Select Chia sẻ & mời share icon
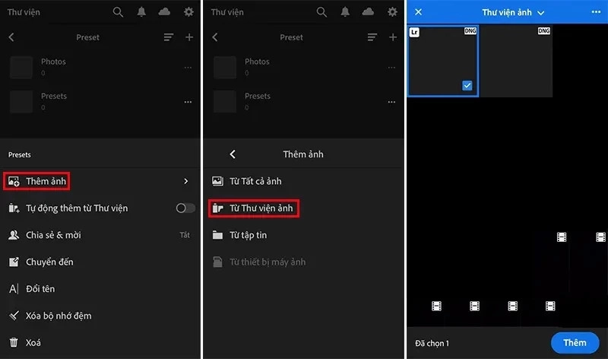The height and width of the screenshot is (359, 608). 14,235
